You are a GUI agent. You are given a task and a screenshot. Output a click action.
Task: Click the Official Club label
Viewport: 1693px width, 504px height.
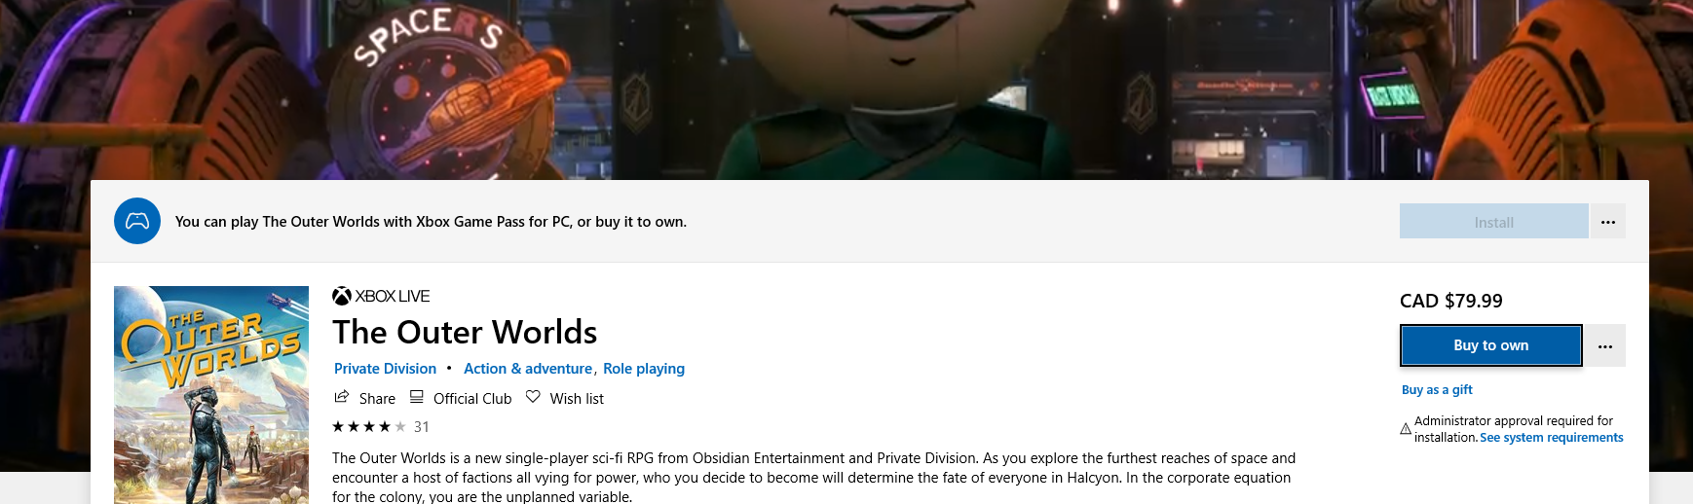tap(472, 399)
